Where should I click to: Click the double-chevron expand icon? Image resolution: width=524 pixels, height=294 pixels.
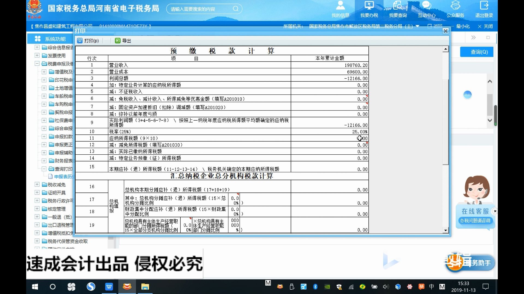tap(473, 38)
